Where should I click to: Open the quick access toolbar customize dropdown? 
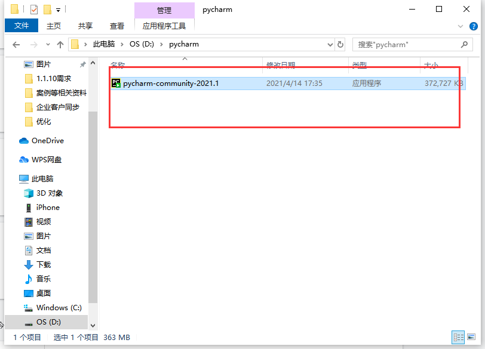click(x=58, y=10)
